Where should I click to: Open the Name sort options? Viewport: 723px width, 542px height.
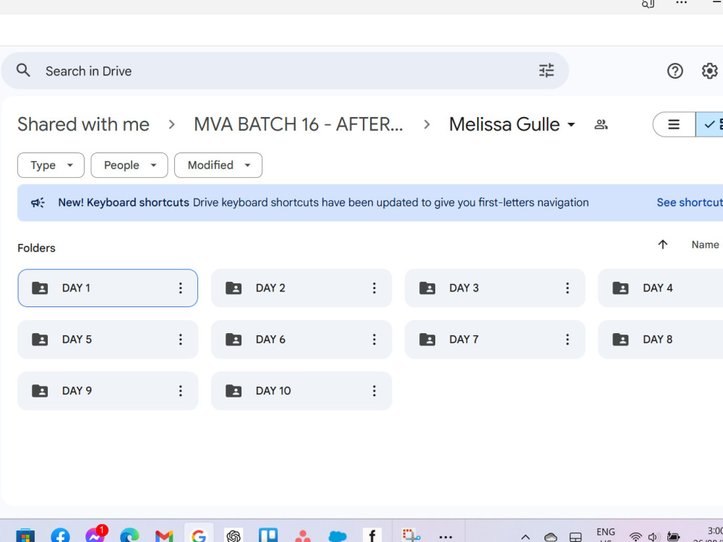click(x=704, y=245)
